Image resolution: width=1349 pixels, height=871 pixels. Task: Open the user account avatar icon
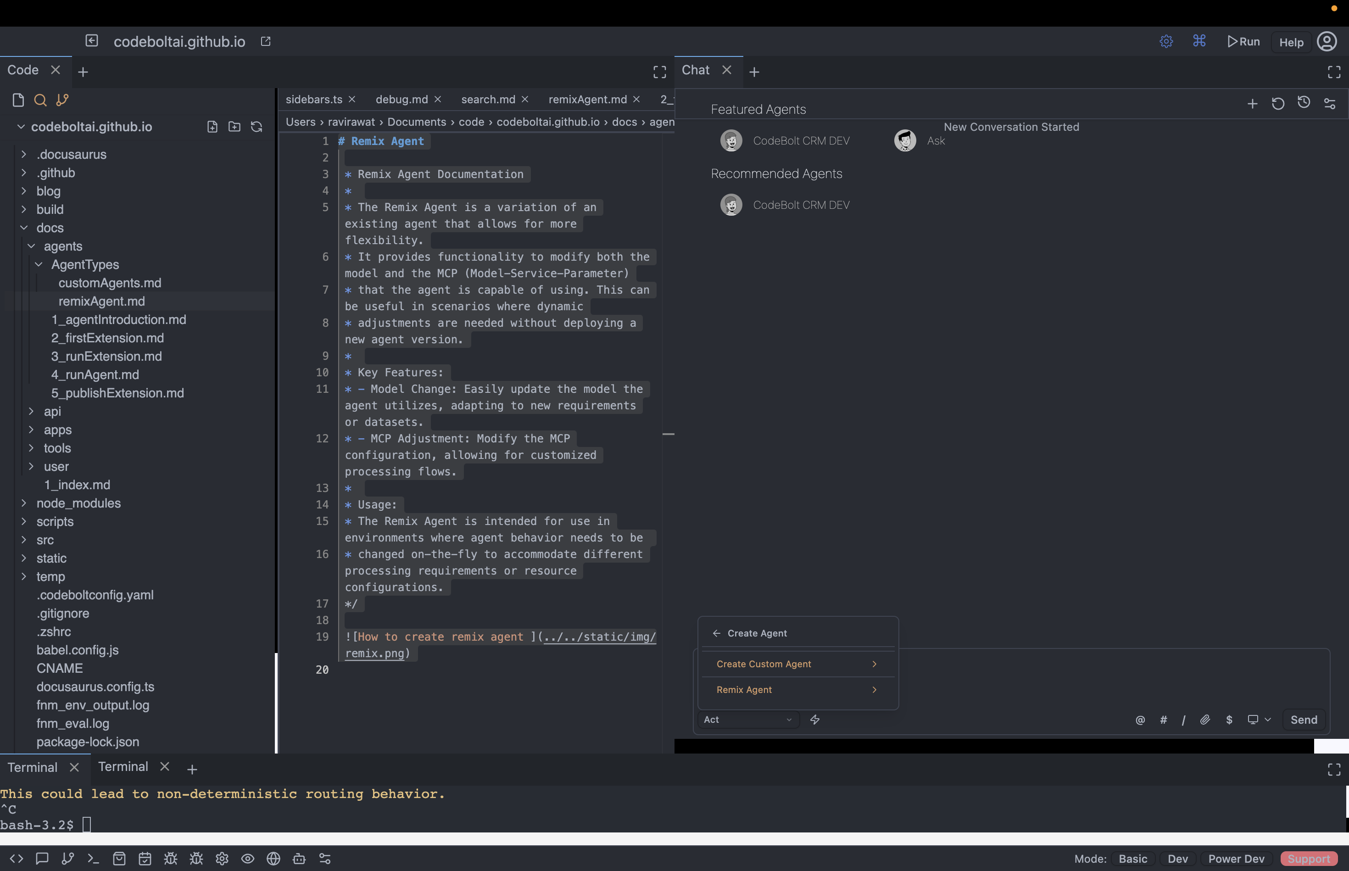(x=1327, y=41)
